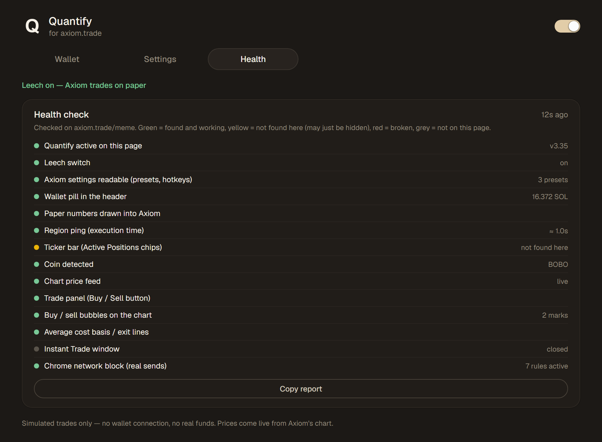Click the '16.372 SOL' balance value

[x=550, y=197]
